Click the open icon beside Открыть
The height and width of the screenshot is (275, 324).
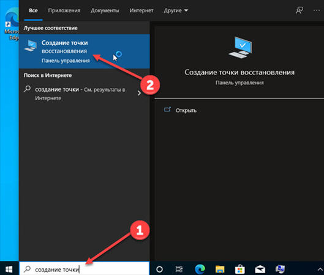(x=167, y=109)
